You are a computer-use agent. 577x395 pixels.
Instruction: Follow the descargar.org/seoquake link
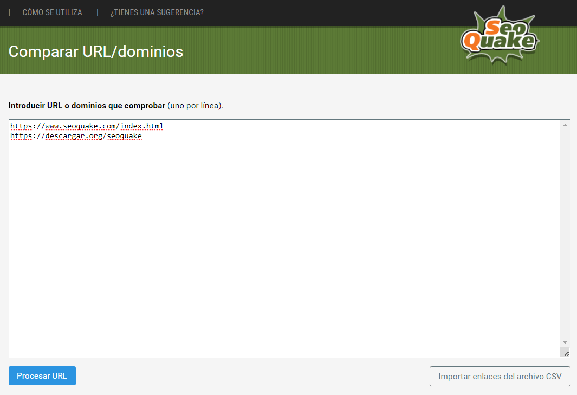(x=76, y=135)
